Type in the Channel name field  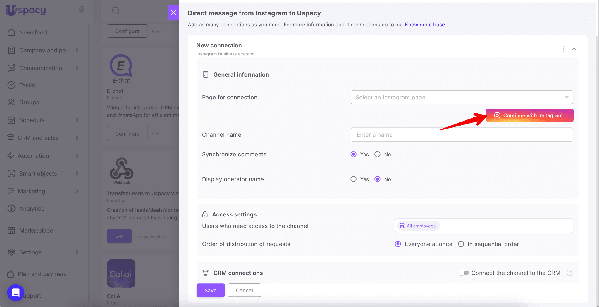462,135
